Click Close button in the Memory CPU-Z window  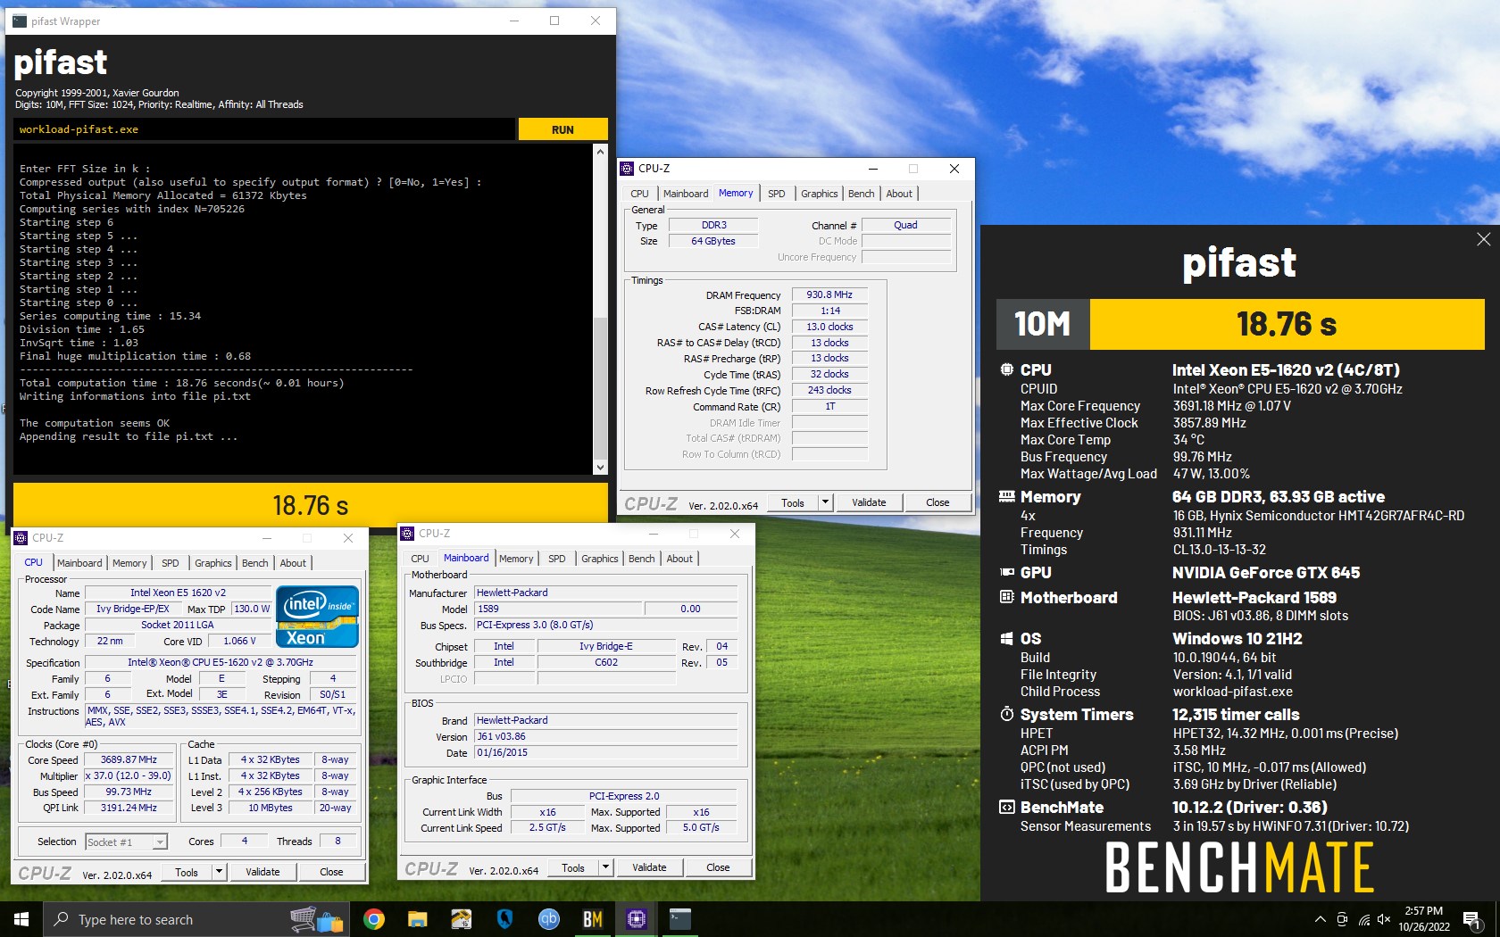937,502
